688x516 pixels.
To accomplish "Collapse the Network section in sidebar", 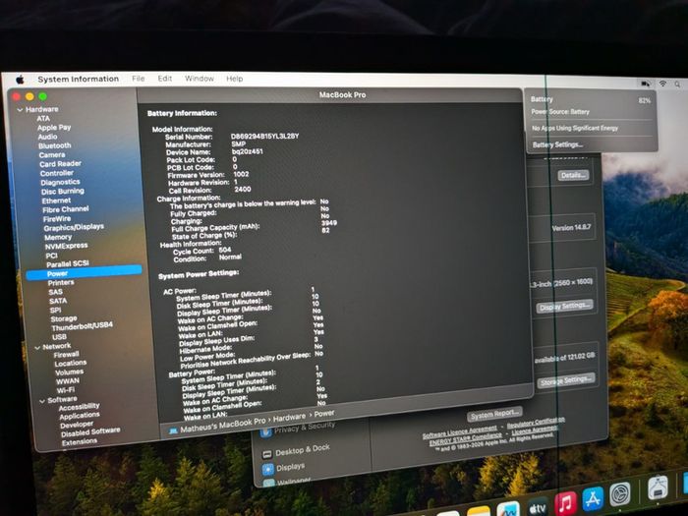I will pos(37,348).
